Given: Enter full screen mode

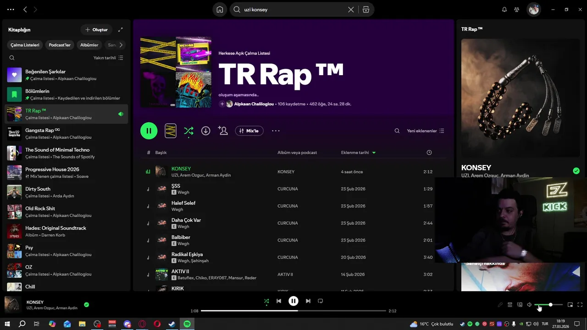Looking at the screenshot, I should pos(580,305).
